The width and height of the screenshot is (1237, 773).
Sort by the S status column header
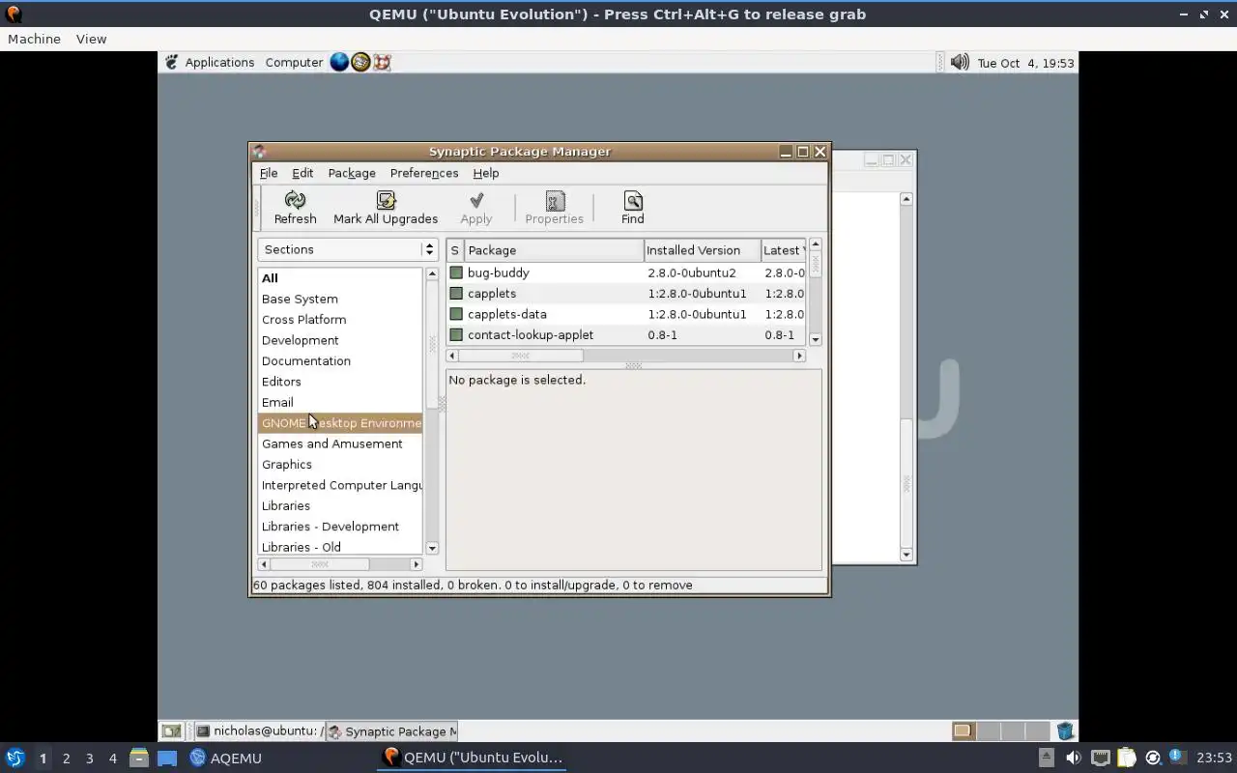[x=455, y=250]
